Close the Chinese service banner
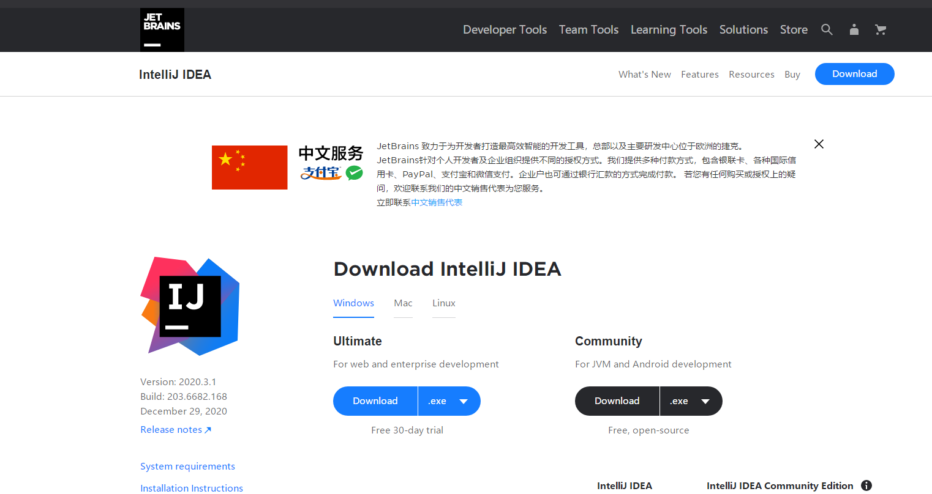 [819, 144]
